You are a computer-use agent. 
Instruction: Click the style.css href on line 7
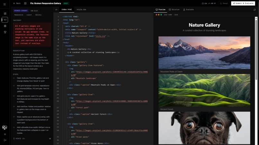coord(100,36)
